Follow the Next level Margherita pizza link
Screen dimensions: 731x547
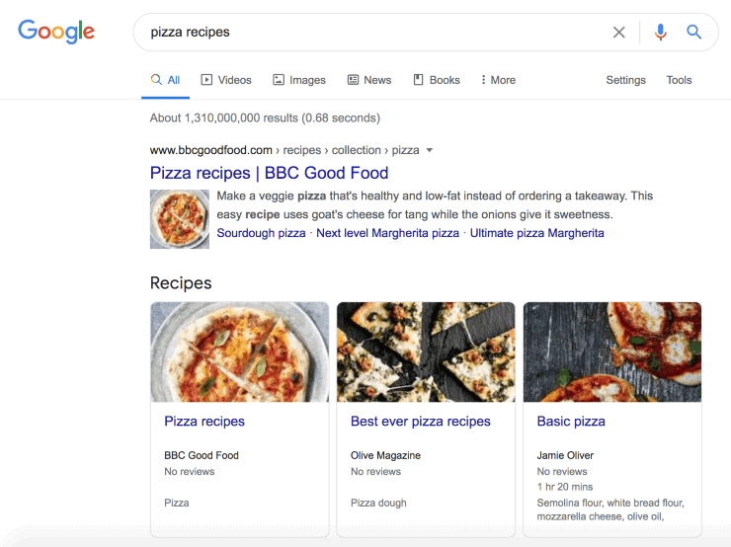(387, 233)
